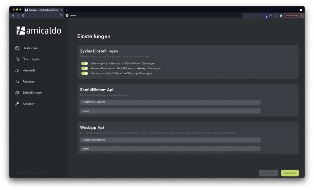Close the Weclapp - Zenfulfillment Sync tab

[62, 10]
